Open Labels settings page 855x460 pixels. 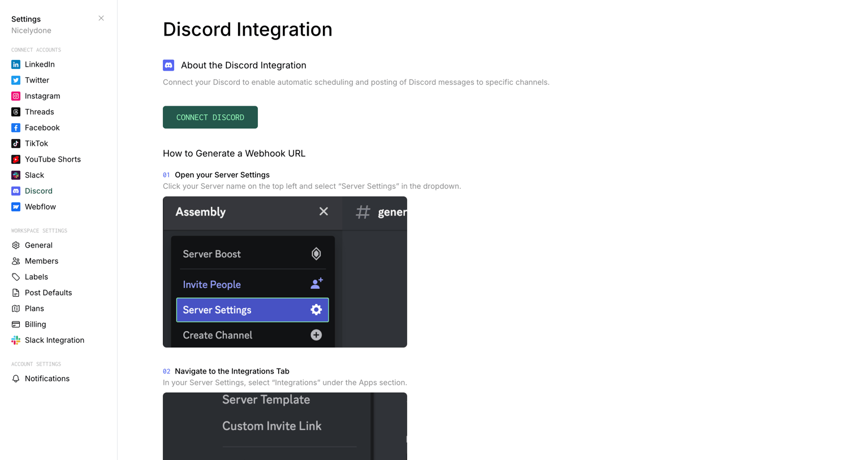(x=36, y=277)
